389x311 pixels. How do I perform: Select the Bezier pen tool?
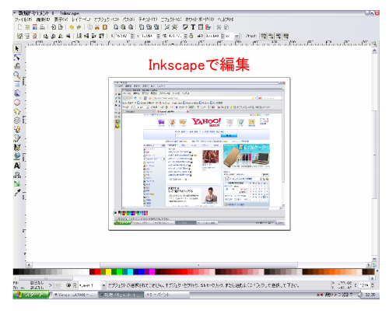17,138
